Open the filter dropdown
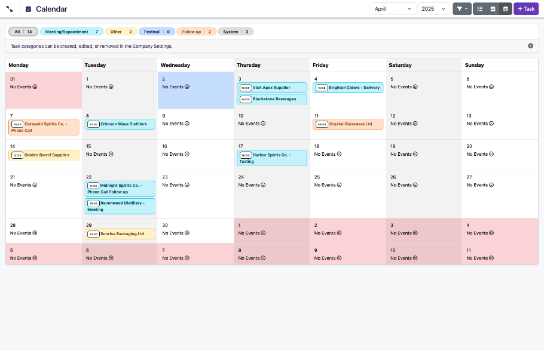The width and height of the screenshot is (544, 351). pyautogui.click(x=462, y=9)
